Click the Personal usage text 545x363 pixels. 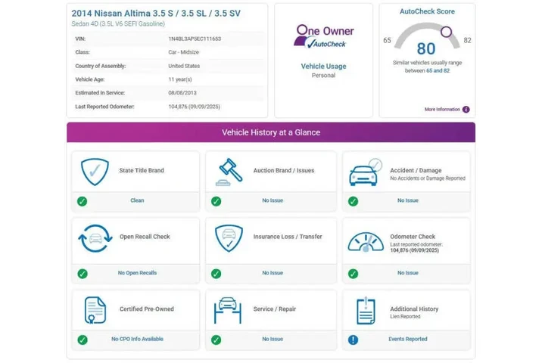pyautogui.click(x=324, y=76)
